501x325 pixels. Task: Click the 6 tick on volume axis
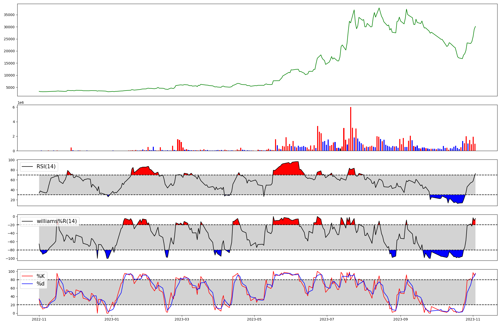coord(14,107)
